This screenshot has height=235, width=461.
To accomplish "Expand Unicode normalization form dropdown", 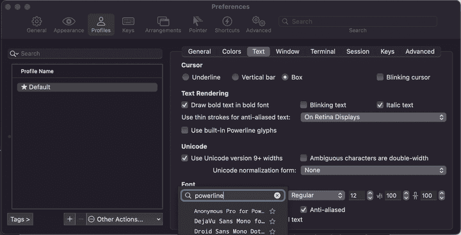I will click(373, 170).
